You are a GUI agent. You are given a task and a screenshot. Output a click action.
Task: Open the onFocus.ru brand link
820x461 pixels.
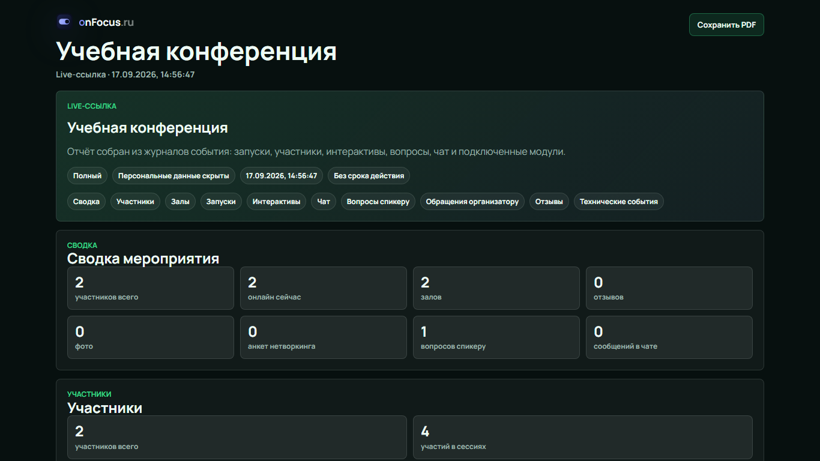(95, 22)
